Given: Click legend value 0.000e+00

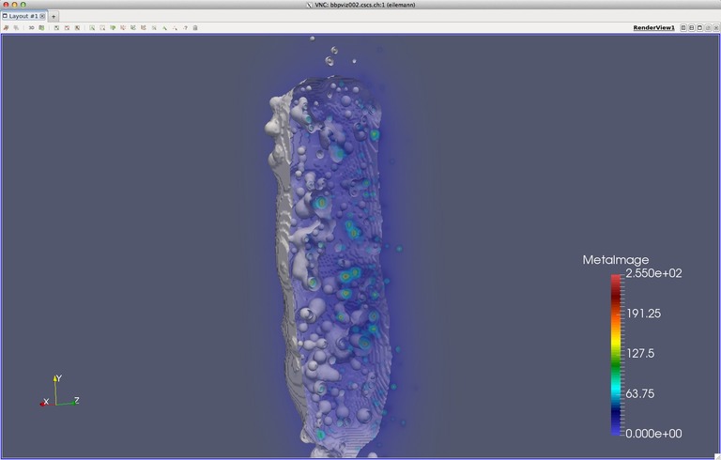Looking at the screenshot, I should click(x=653, y=434).
